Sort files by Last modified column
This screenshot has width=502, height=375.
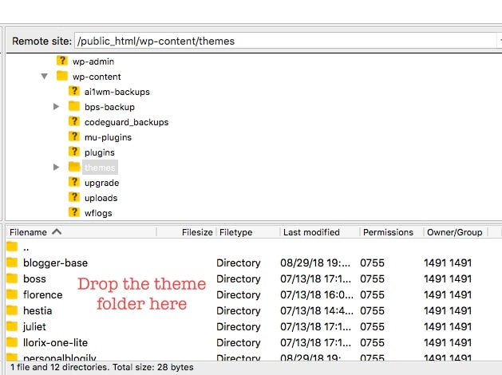tap(311, 232)
